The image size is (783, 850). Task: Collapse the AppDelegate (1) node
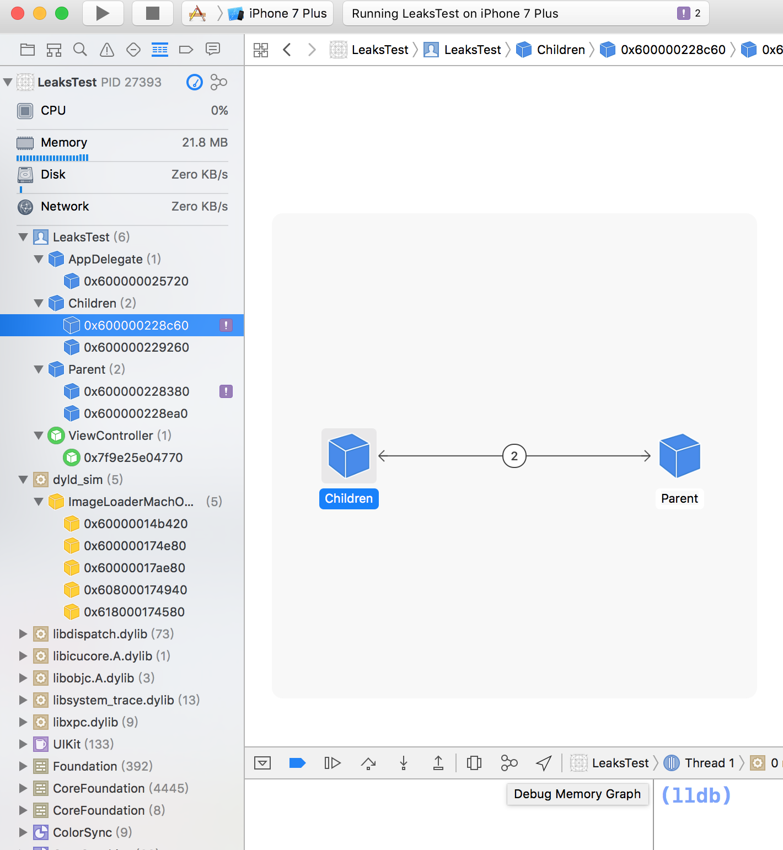pyautogui.click(x=39, y=259)
